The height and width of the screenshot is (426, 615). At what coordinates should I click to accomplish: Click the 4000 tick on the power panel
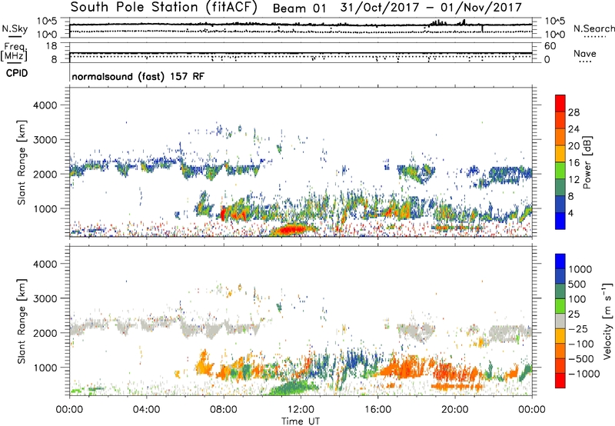point(45,105)
